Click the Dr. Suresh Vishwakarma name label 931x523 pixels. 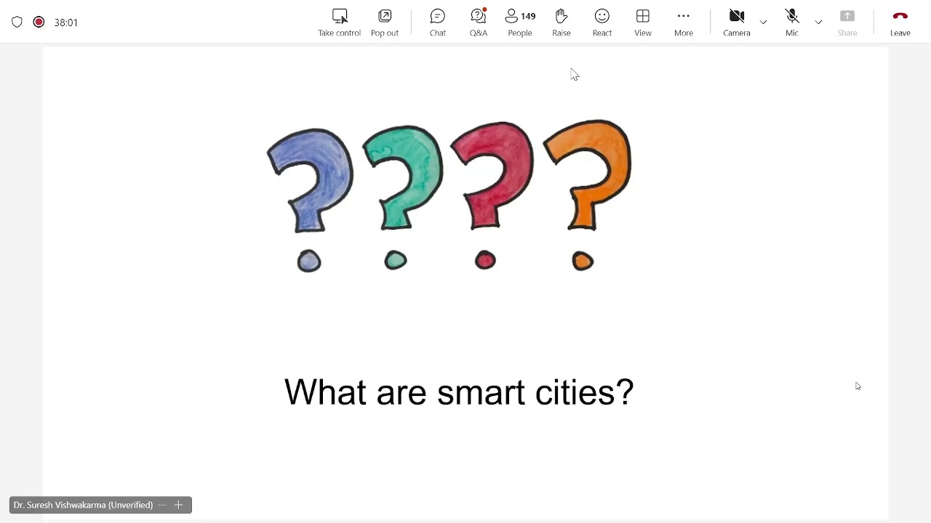point(83,505)
